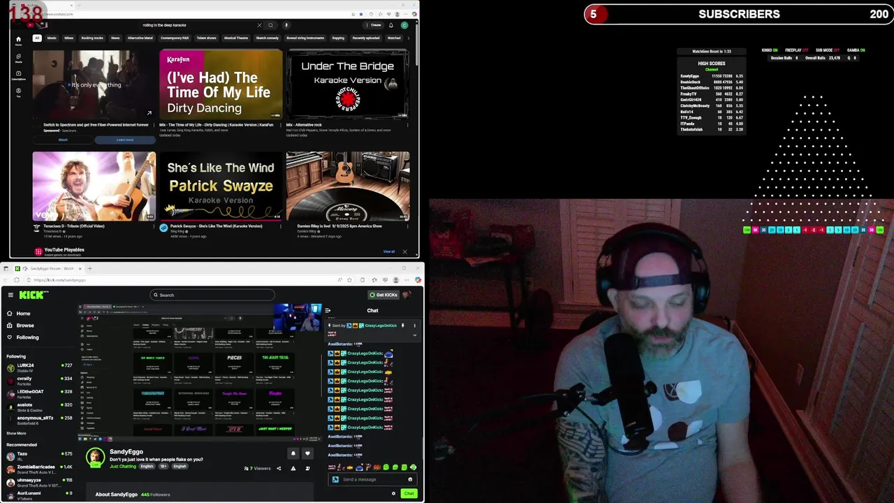Open chat emoji picker
The height and width of the screenshot is (503, 894).
click(x=410, y=479)
